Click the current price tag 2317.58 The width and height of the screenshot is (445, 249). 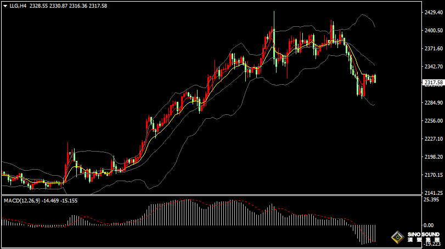pos(433,82)
